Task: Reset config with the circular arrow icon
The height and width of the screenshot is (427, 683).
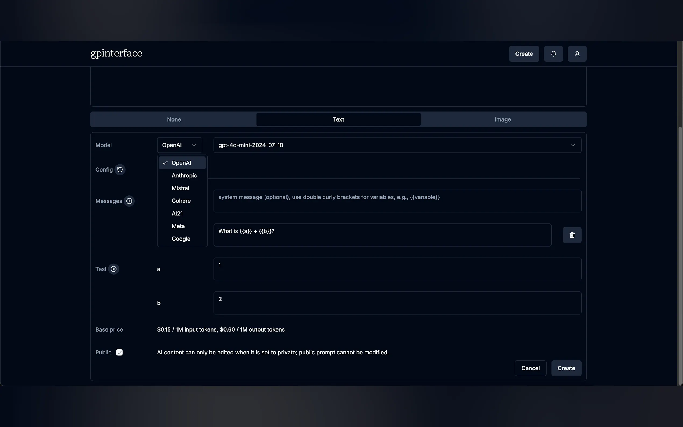Action: tap(120, 169)
